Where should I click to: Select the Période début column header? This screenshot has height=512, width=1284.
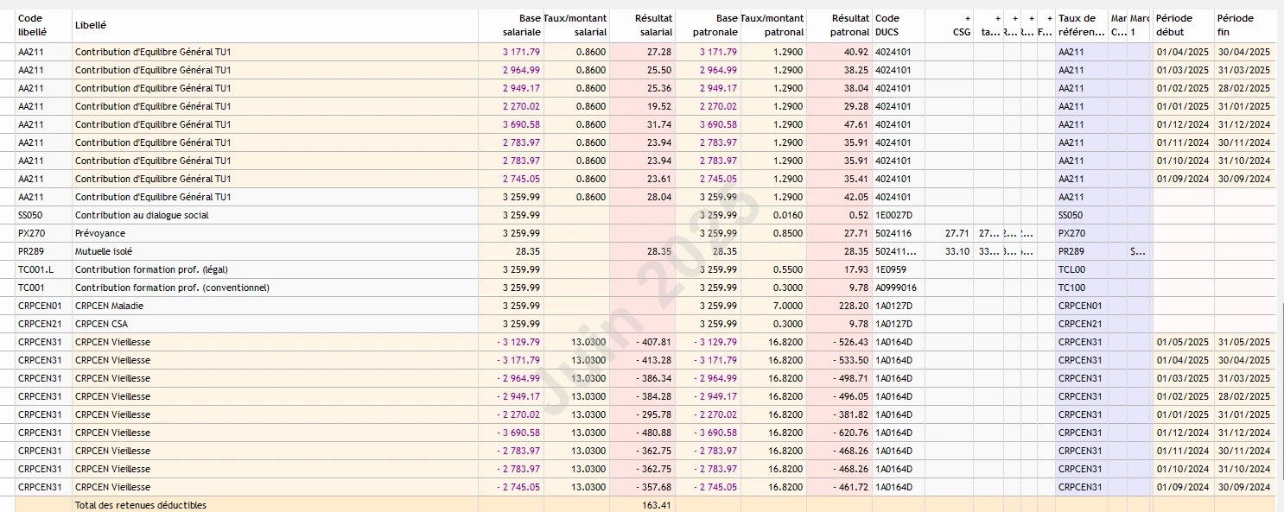tap(1183, 25)
